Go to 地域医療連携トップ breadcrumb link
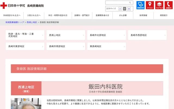This screenshot has width=174, height=109. 15,22
